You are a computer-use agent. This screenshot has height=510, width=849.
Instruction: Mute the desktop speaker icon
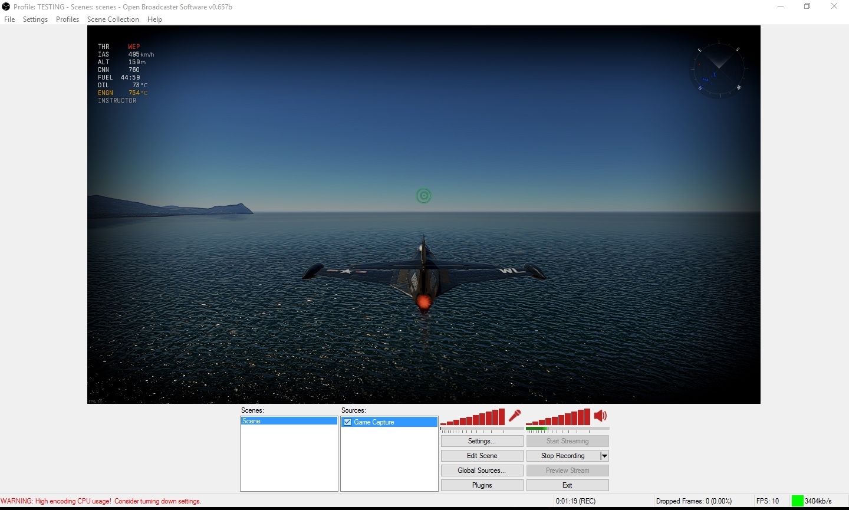(600, 416)
